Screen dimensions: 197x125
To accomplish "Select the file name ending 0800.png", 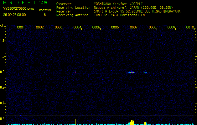I will 18,9.
